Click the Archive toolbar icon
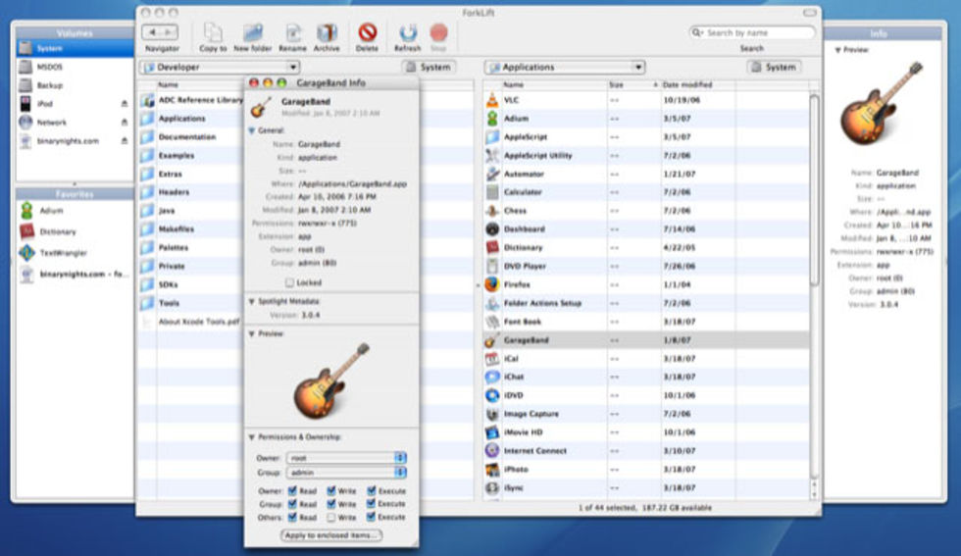Viewport: 961px width, 556px height. pos(327,33)
